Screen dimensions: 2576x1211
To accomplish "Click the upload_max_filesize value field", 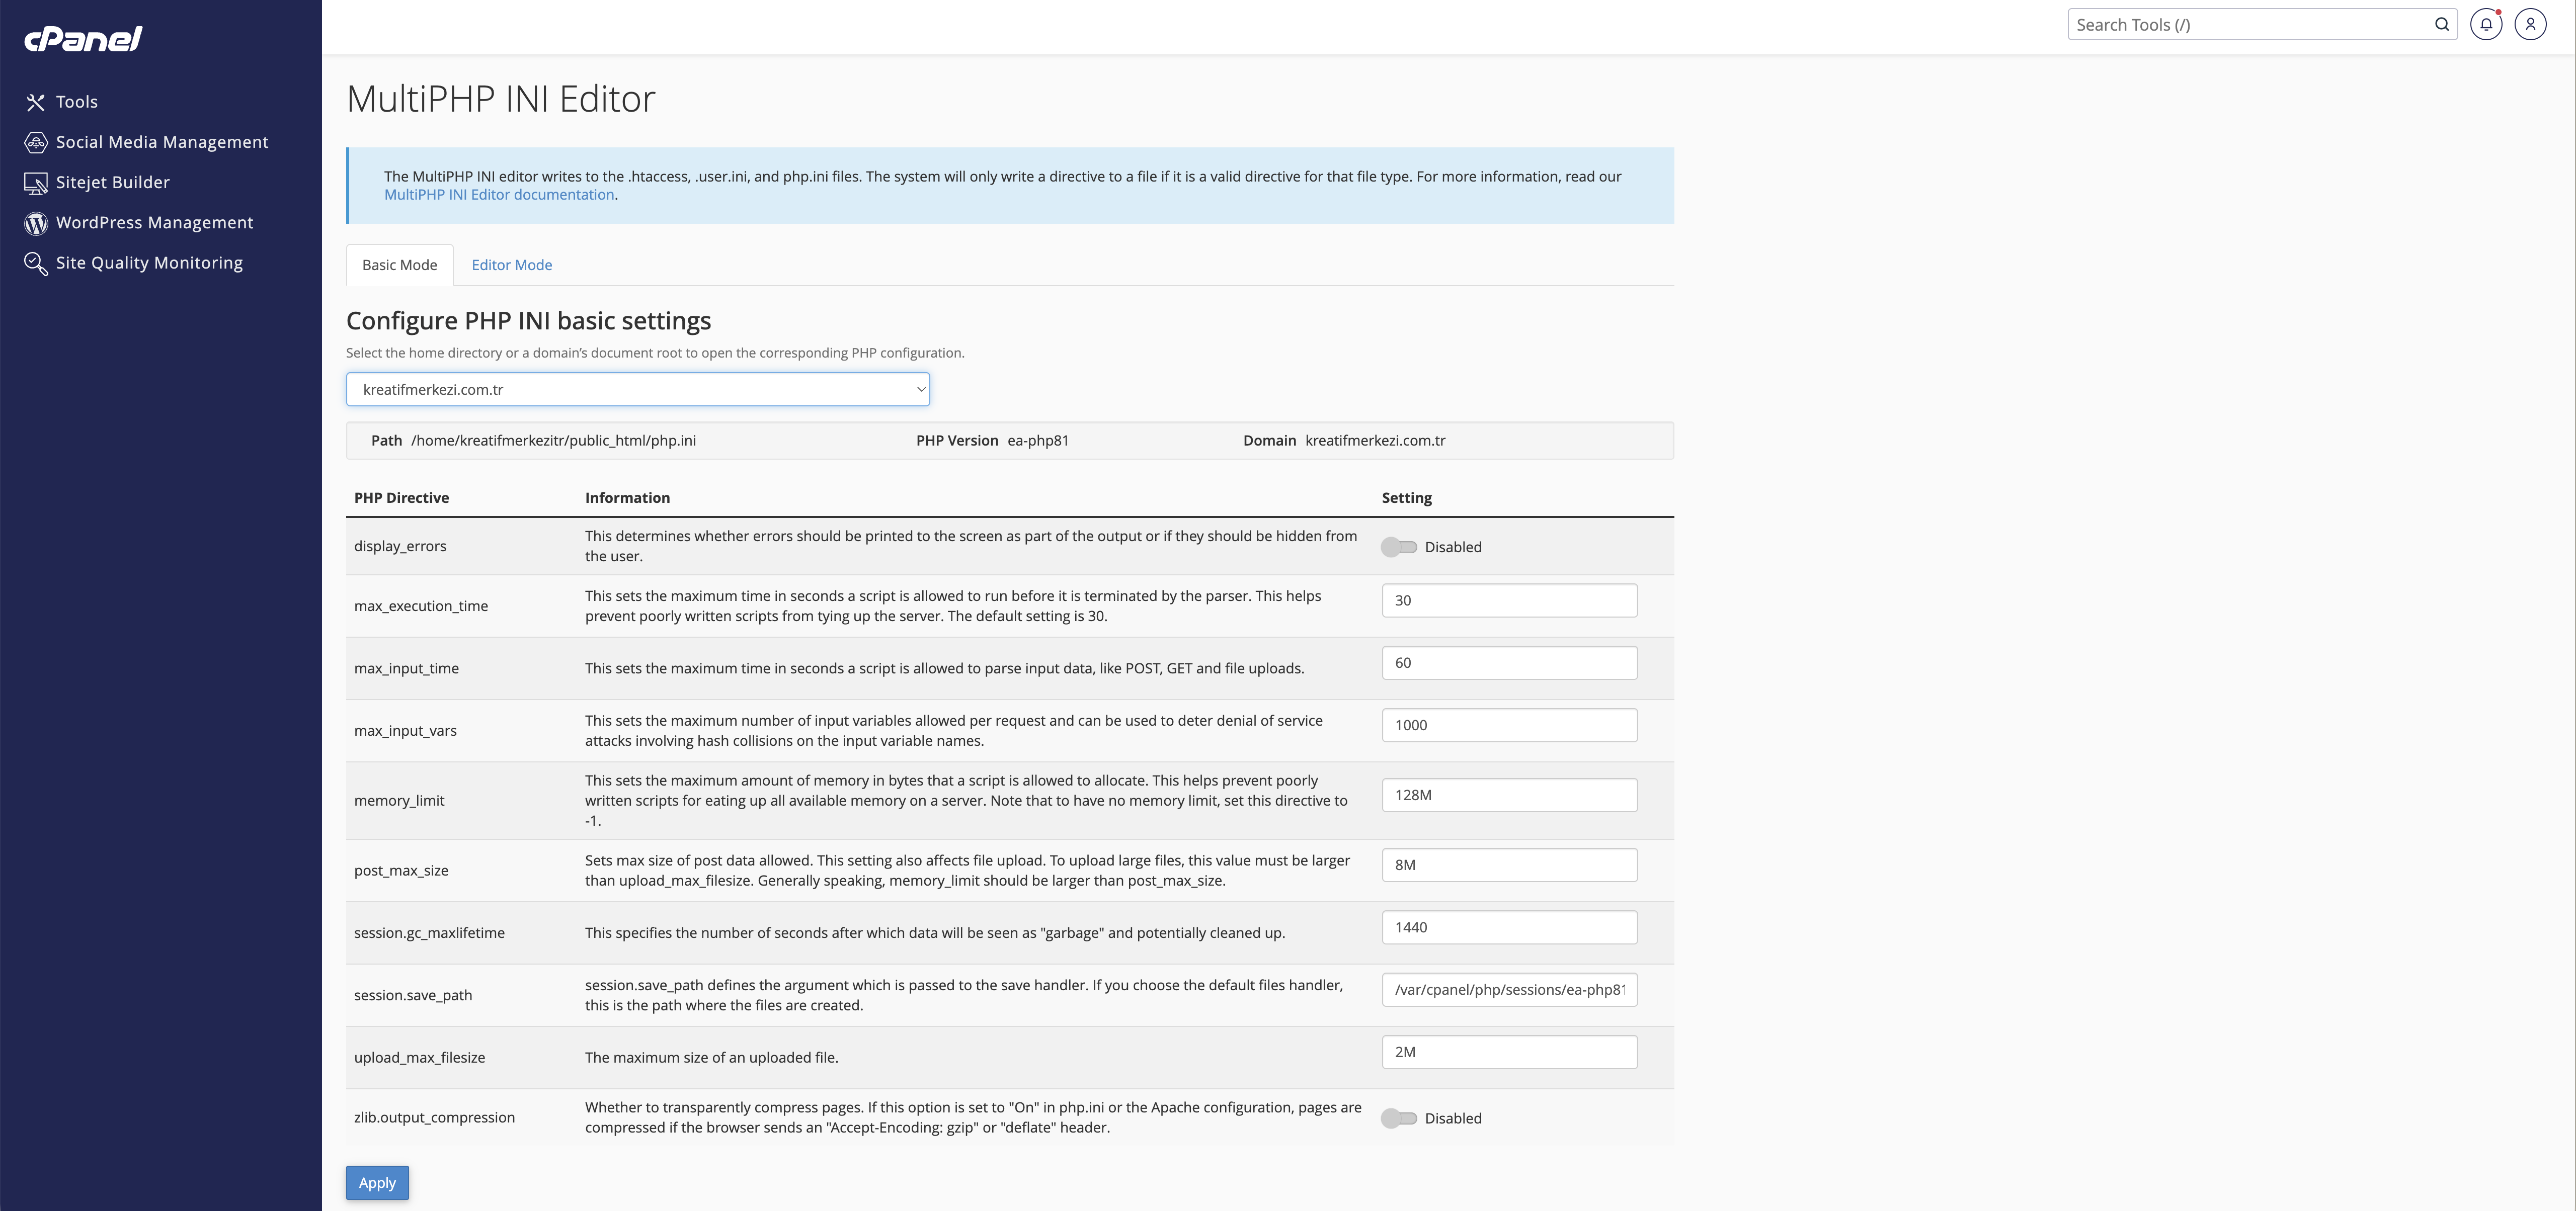I will [x=1509, y=1052].
